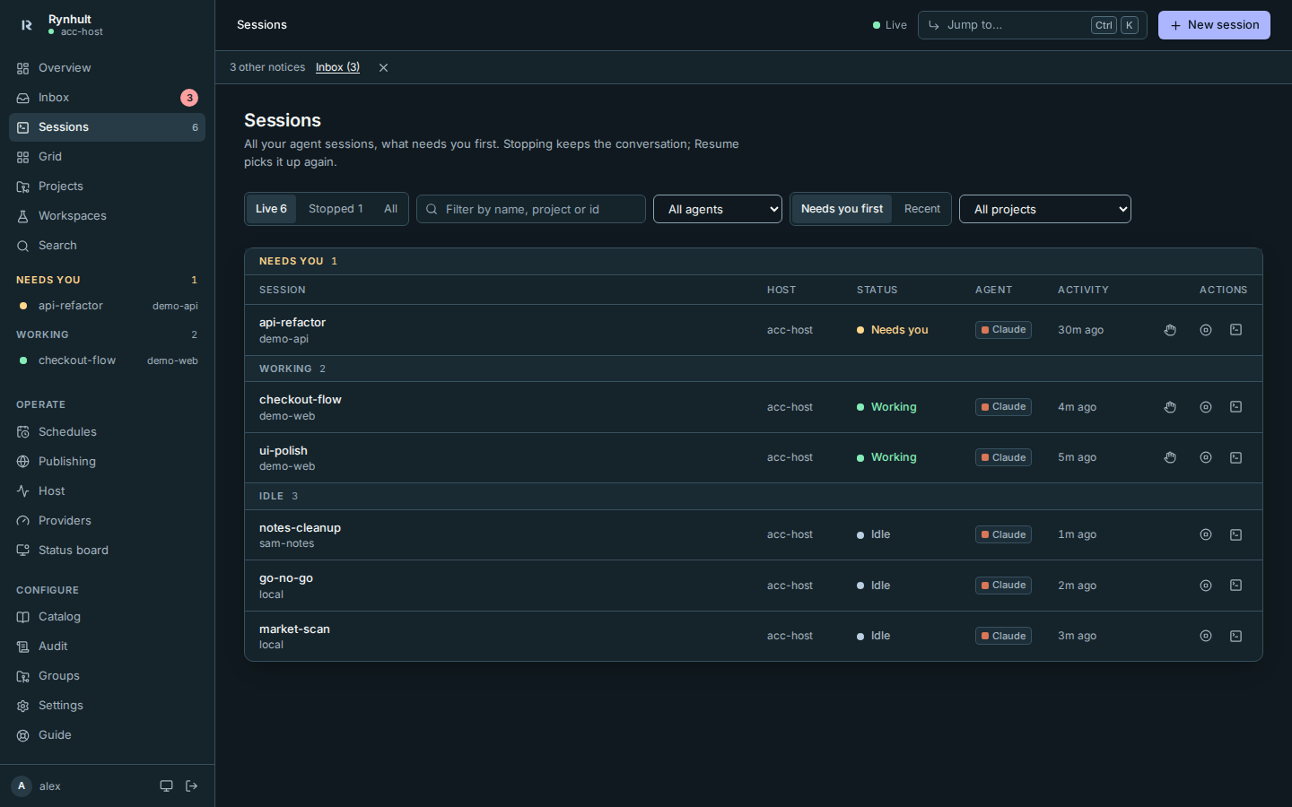Open terminal for market-scan session
The width and height of the screenshot is (1292, 807).
tap(1235, 636)
